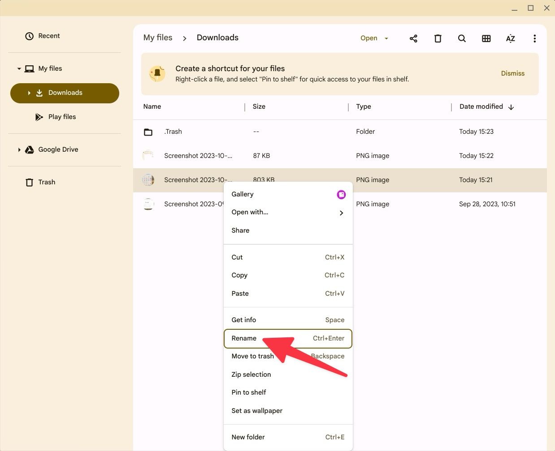Choose Zip selection from the context menu

251,374
